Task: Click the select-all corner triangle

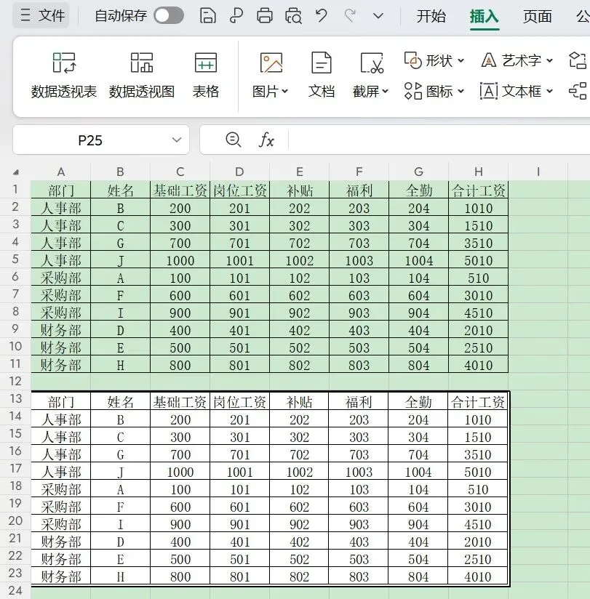Action: 16,172
